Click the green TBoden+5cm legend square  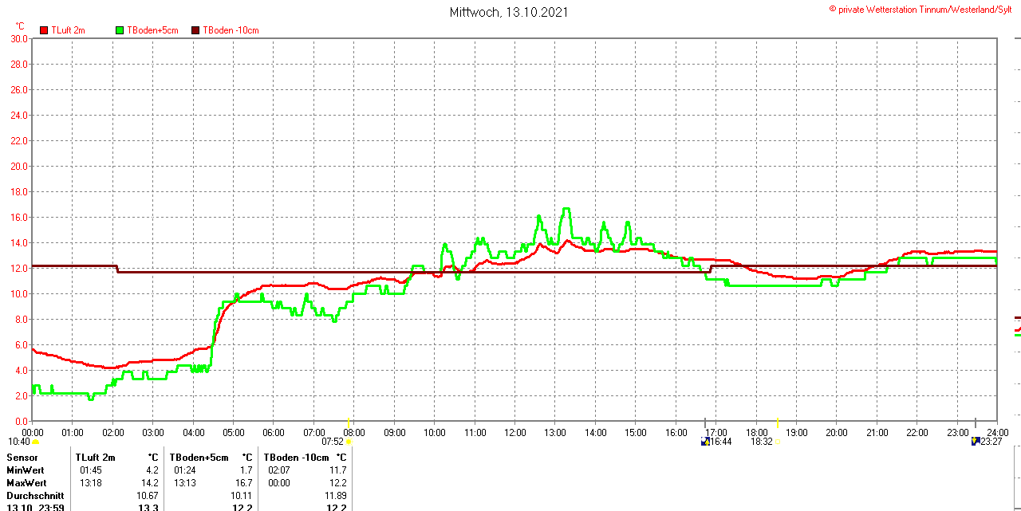coord(120,30)
